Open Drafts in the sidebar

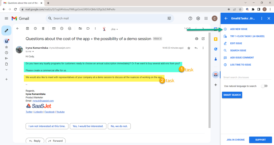7,64
